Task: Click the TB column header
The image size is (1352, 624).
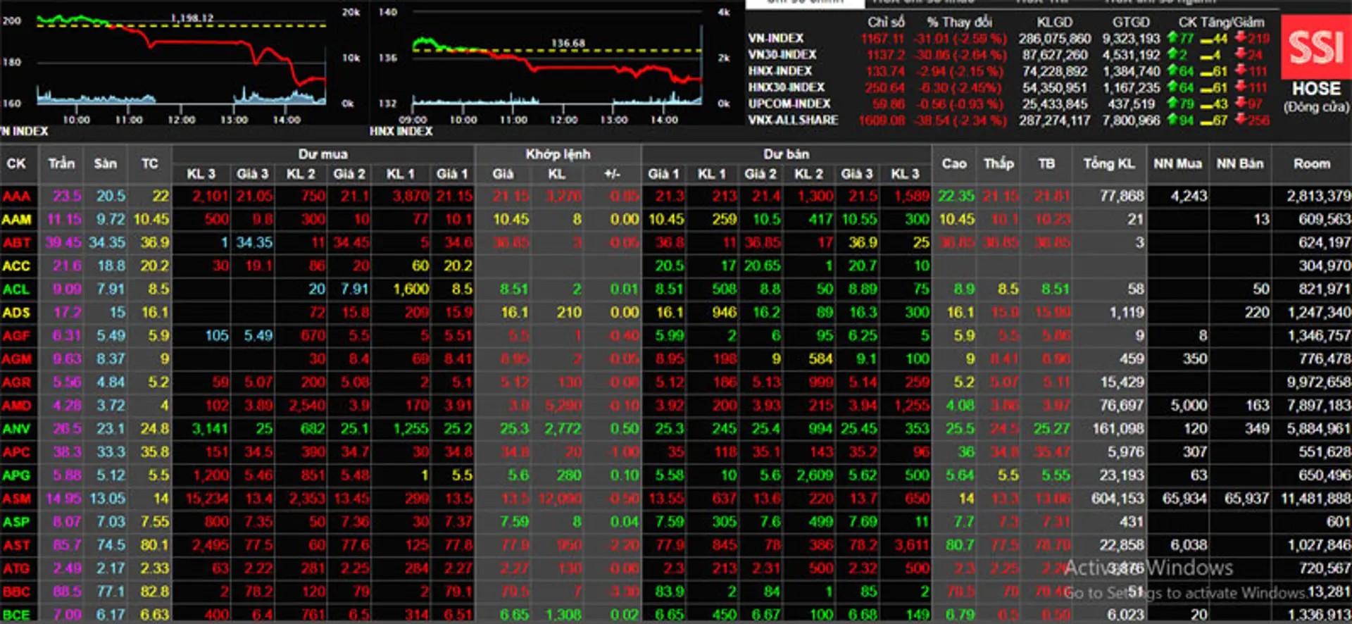Action: tap(1046, 163)
